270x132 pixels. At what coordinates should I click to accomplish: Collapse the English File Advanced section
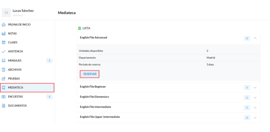[255, 38]
